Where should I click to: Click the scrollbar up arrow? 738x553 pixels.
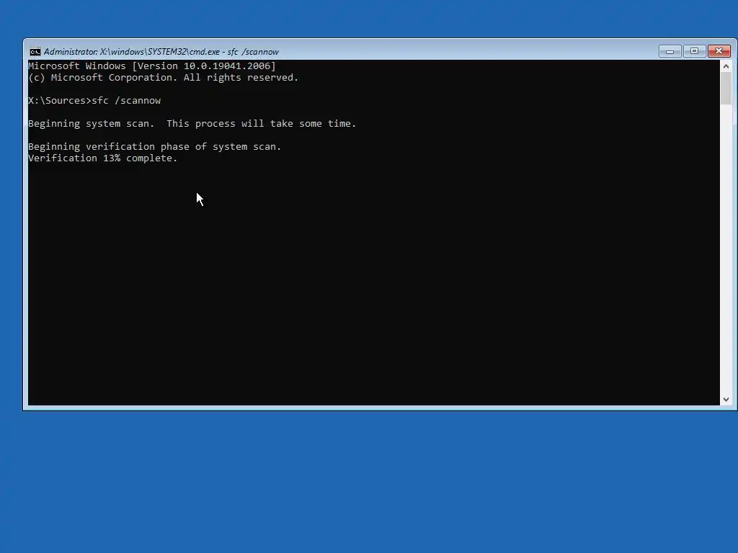(726, 66)
